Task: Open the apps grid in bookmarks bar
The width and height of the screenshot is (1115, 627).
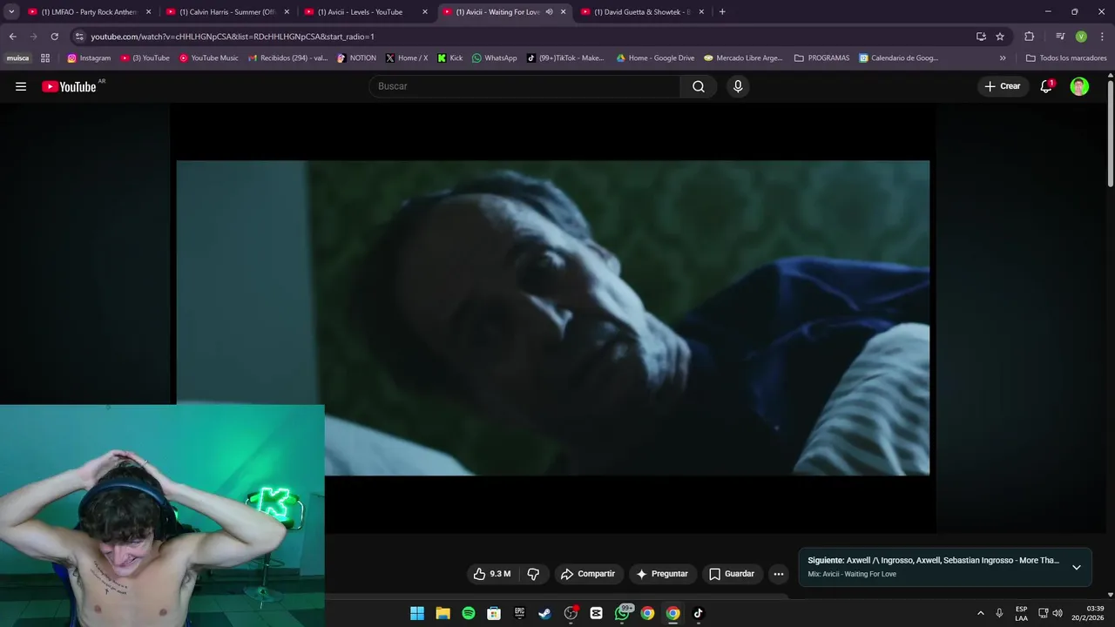Action: pos(45,58)
